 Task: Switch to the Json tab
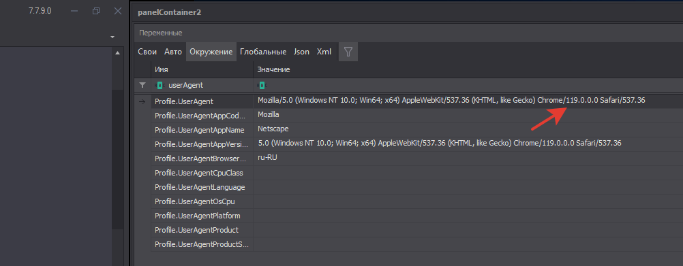301,52
